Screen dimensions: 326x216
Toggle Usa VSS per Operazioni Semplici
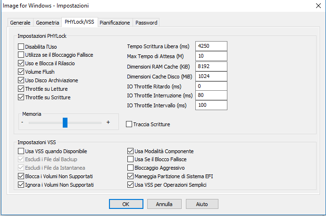tap(130, 185)
